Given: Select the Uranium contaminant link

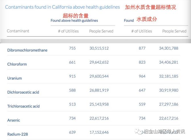Looking at the screenshot, I should [x=15, y=78].
